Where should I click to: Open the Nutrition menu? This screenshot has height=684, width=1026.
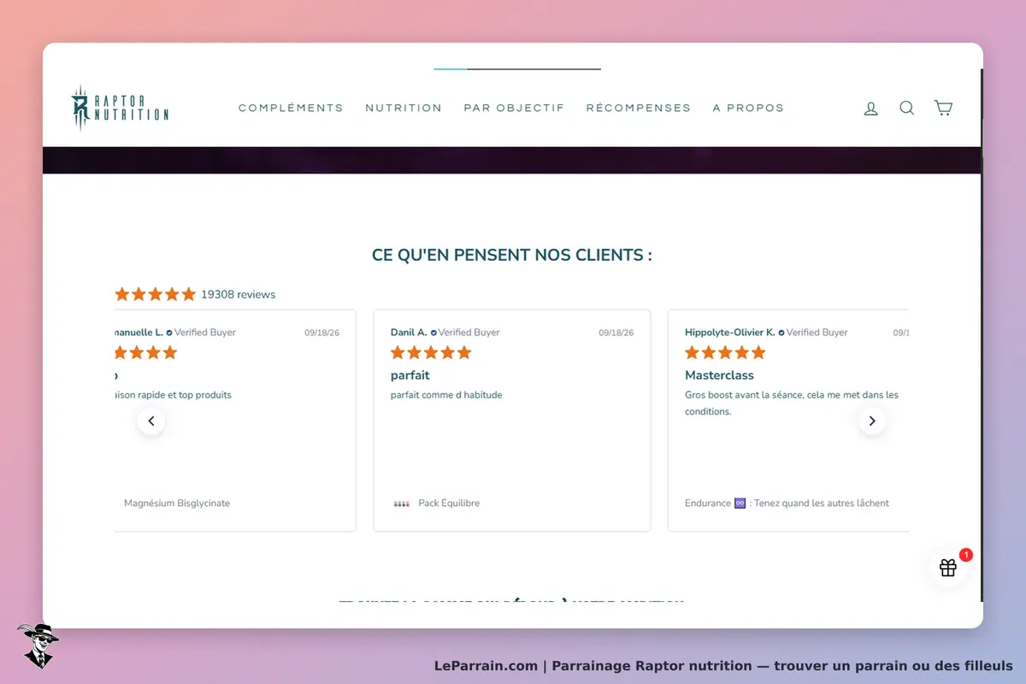pyautogui.click(x=404, y=109)
